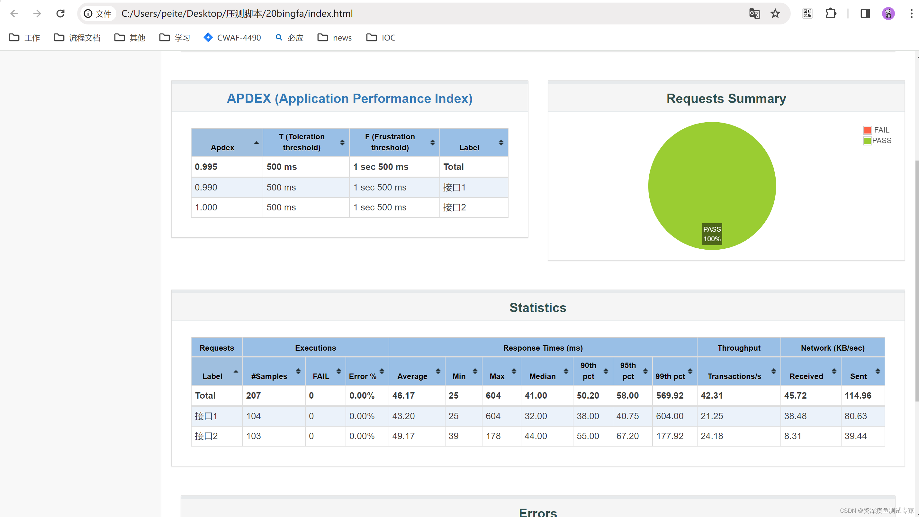Click the page vertical scrollbar thumb
This screenshot has height=517, width=919.
pyautogui.click(x=916, y=281)
